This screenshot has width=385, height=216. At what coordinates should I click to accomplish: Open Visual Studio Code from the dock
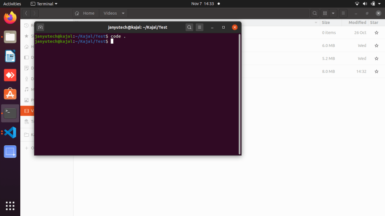(x=10, y=132)
